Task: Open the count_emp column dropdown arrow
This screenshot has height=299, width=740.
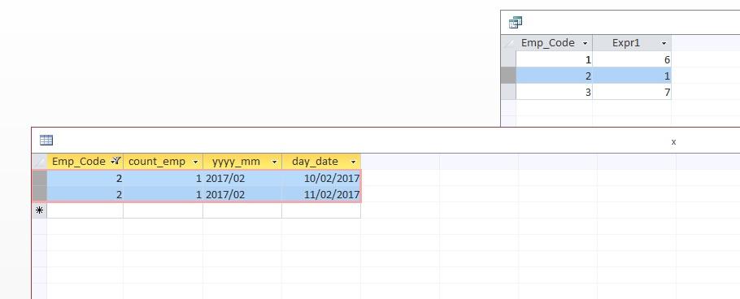Action: 195,162
